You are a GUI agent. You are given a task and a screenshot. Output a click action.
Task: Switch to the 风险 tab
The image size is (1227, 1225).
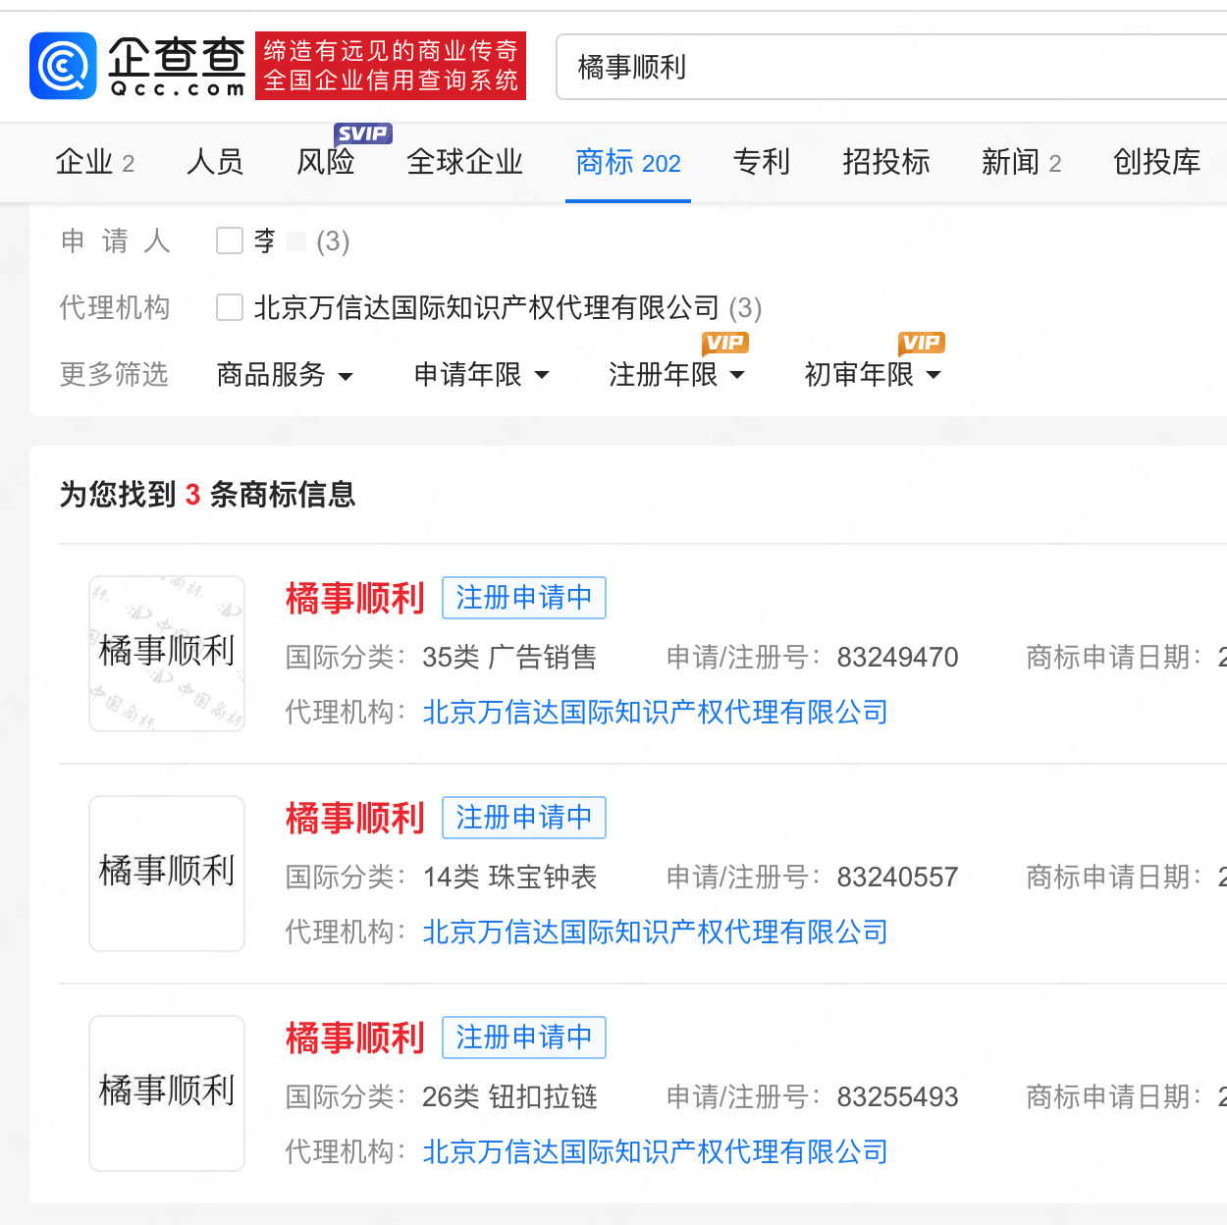[x=325, y=162]
